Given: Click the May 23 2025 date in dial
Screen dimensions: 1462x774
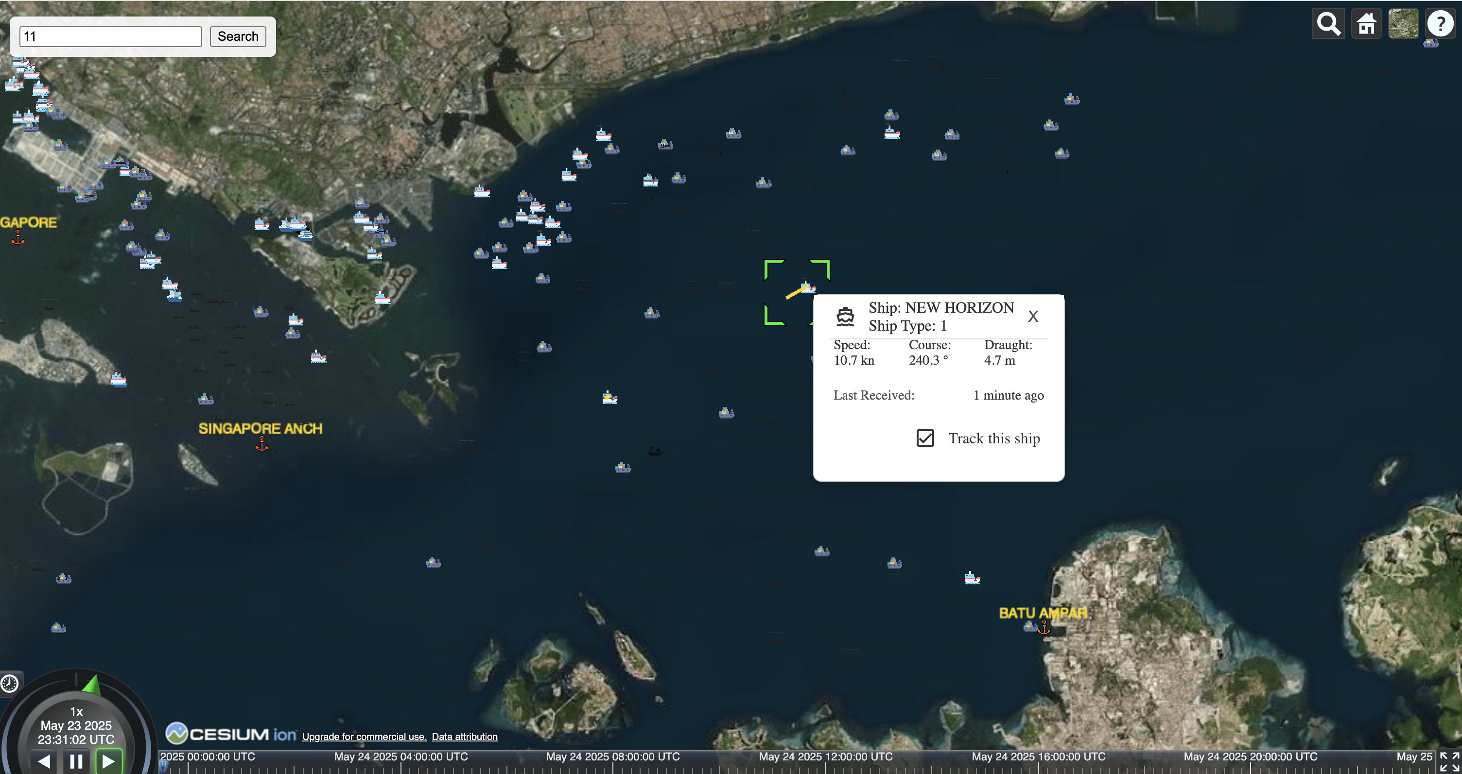Looking at the screenshot, I should pyautogui.click(x=76, y=725).
